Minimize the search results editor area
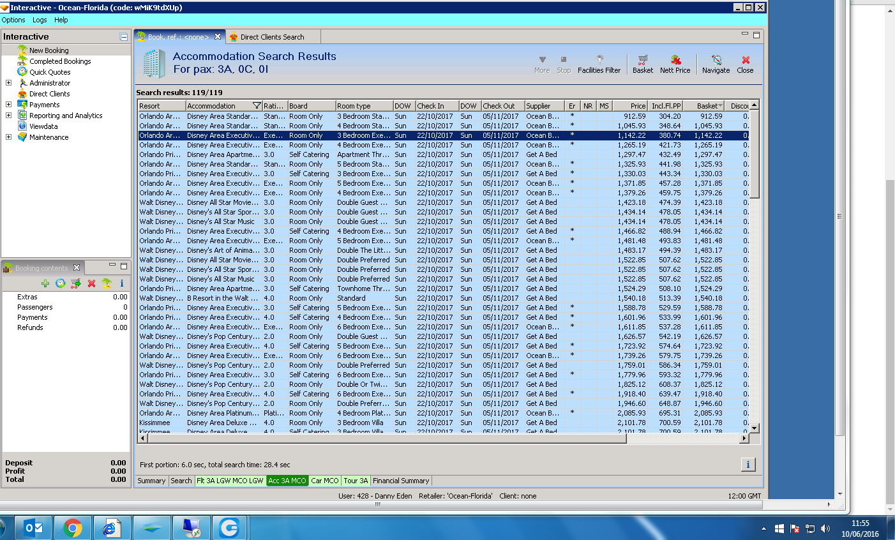This screenshot has height=540, width=895. 745,34
